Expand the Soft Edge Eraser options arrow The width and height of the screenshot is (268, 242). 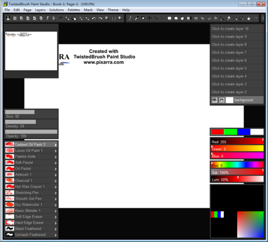56,217
